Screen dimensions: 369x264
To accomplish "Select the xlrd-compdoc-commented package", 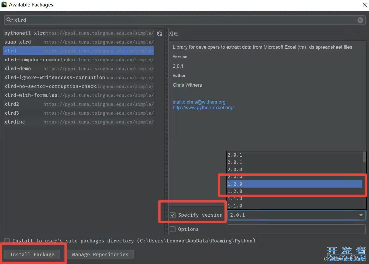I will [79, 60].
